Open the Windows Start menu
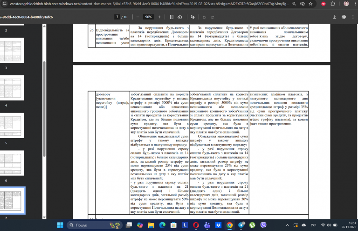Viewport: 358px width, 231px height. [60, 225]
